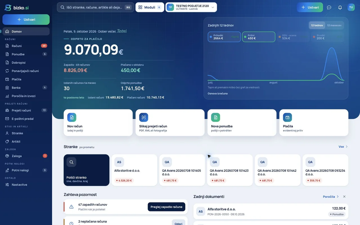
Task: Open Računi in the sidebar
Action: tap(26, 46)
